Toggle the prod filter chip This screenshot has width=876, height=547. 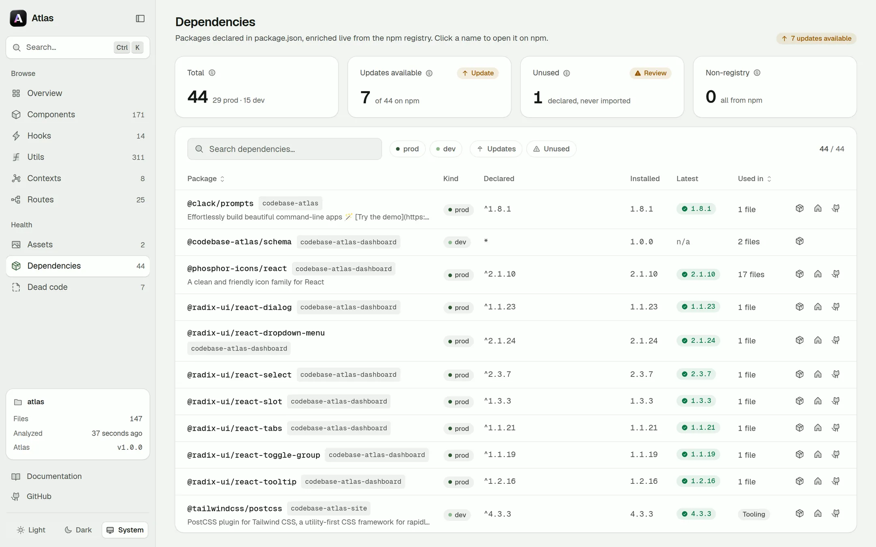pos(407,149)
